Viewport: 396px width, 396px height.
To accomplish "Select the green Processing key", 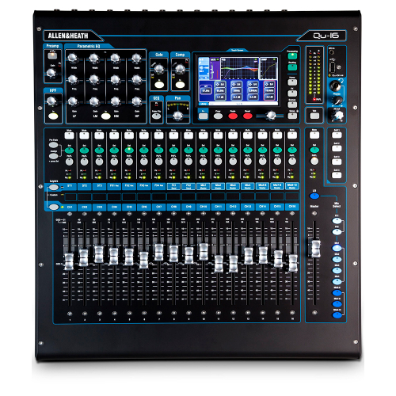I will coord(292,56).
